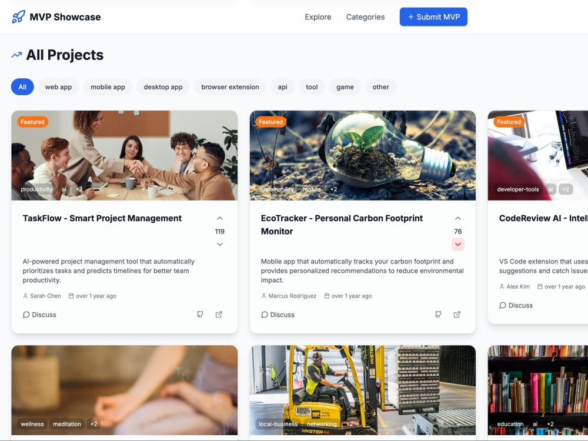Filter projects by game

click(345, 87)
